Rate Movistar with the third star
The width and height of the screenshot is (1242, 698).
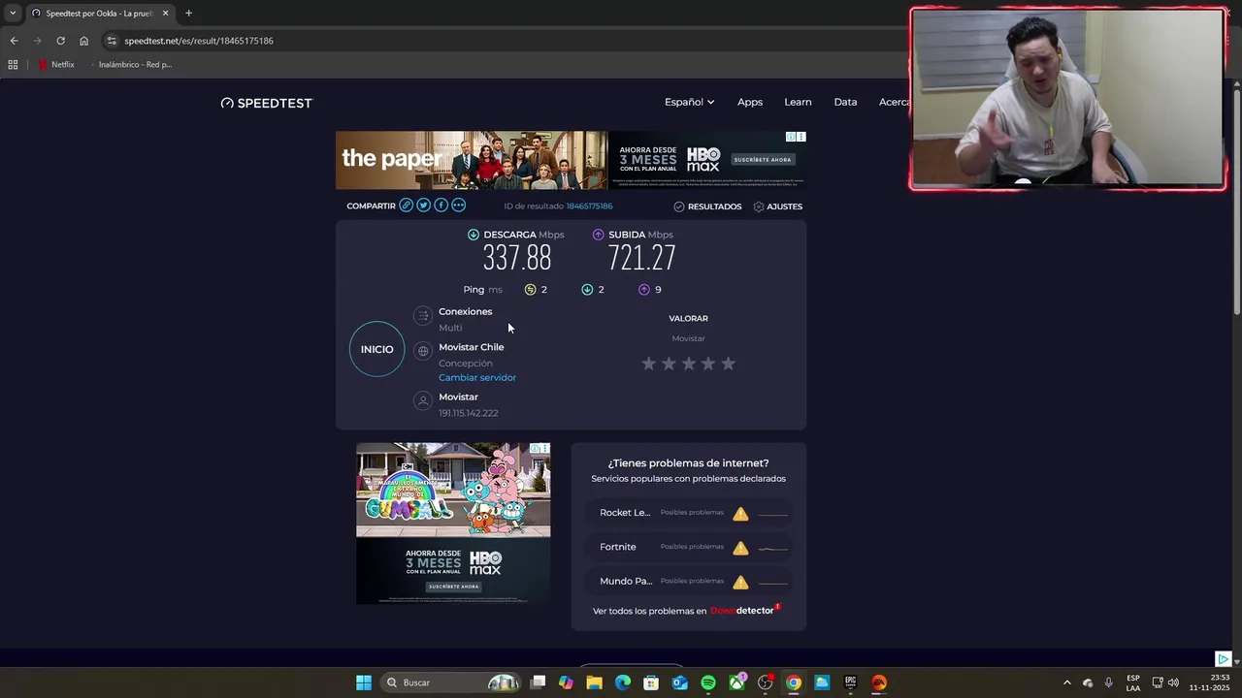coord(688,364)
